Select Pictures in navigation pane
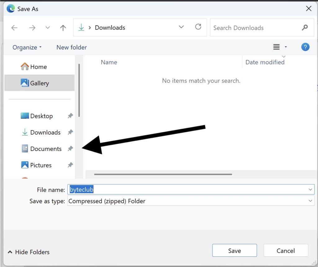Viewport: 318px width, 267px height. point(41,165)
